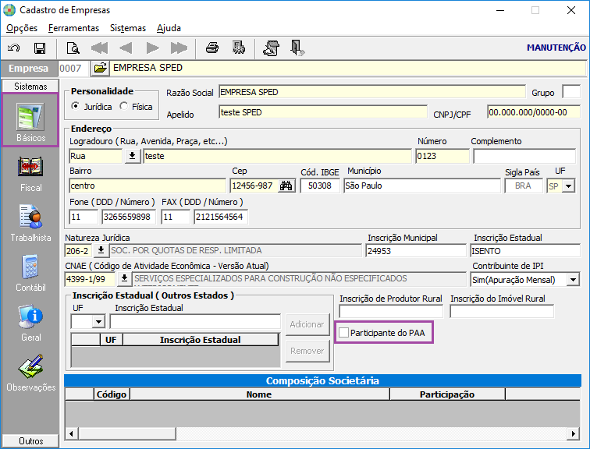Click the Nome column header

[259, 394]
